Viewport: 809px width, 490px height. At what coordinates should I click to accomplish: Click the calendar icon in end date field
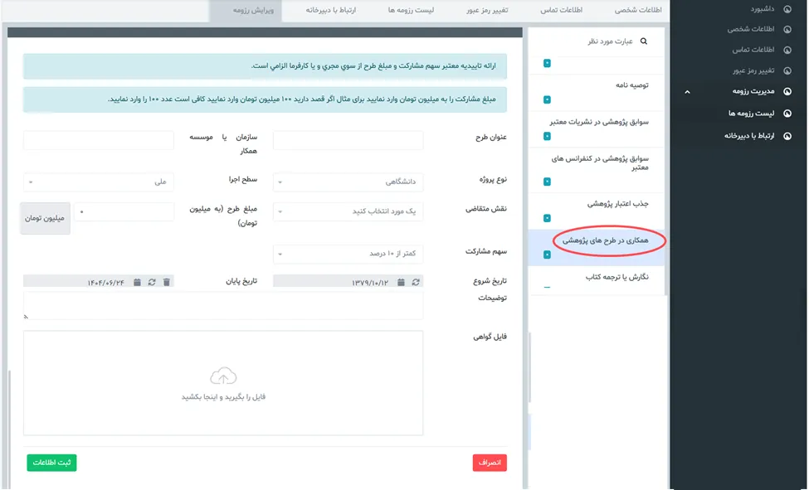[x=137, y=283]
